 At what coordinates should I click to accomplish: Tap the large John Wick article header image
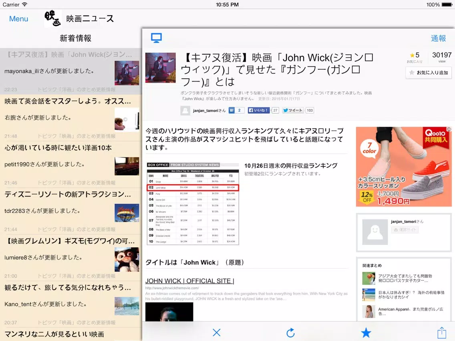coord(161,68)
